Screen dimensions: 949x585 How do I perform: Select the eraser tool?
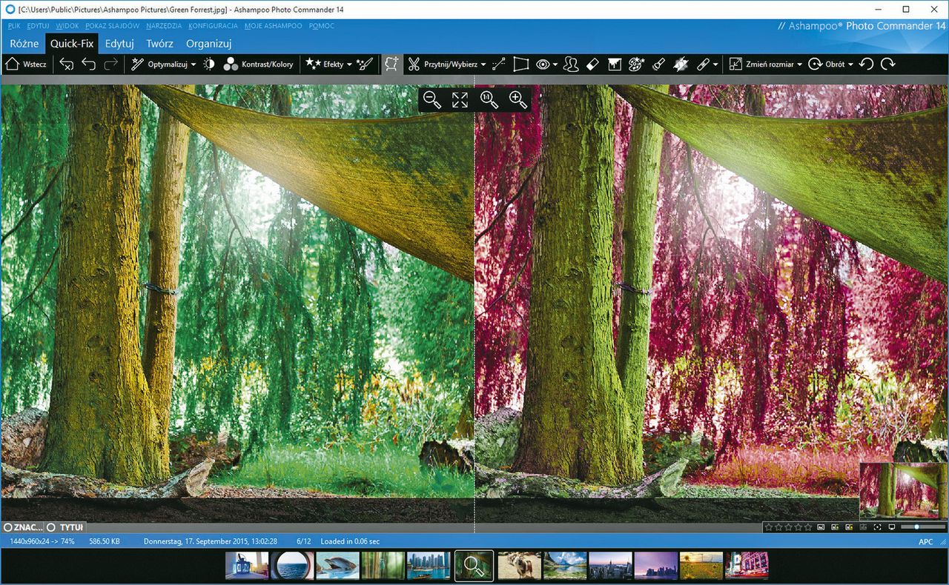[592, 64]
